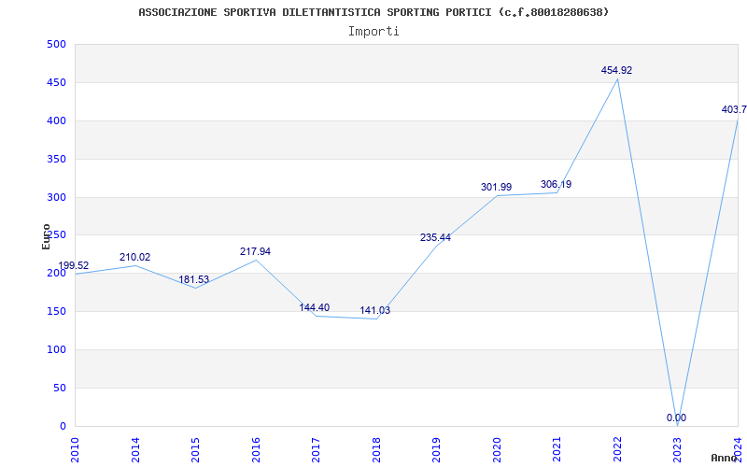Image resolution: width=747 pixels, height=467 pixels.
Task: Click the 150 y-axis tick label
Action: point(56,312)
